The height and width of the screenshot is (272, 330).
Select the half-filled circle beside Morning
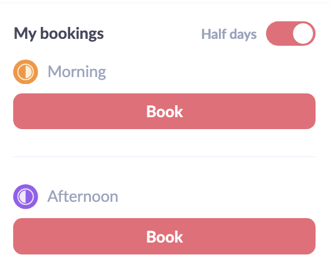click(x=26, y=71)
